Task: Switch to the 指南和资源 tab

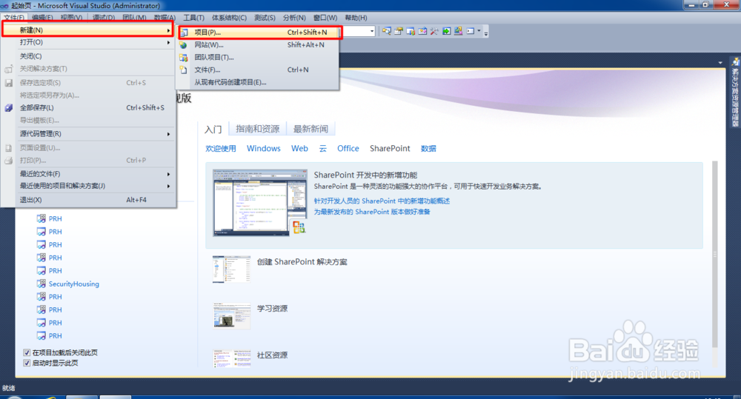Action: 258,129
